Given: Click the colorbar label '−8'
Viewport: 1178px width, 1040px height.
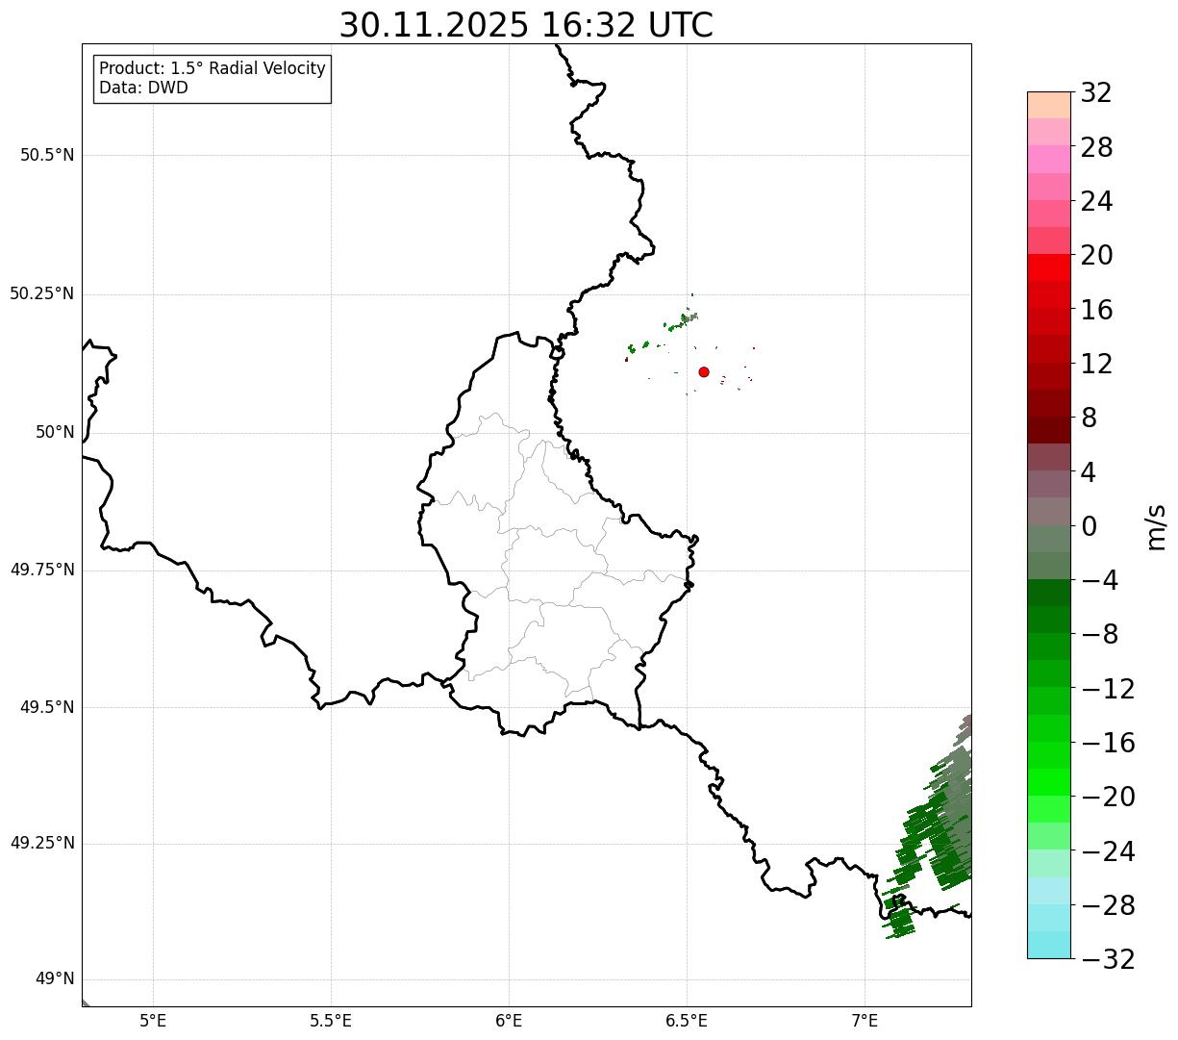Looking at the screenshot, I should tap(1100, 634).
